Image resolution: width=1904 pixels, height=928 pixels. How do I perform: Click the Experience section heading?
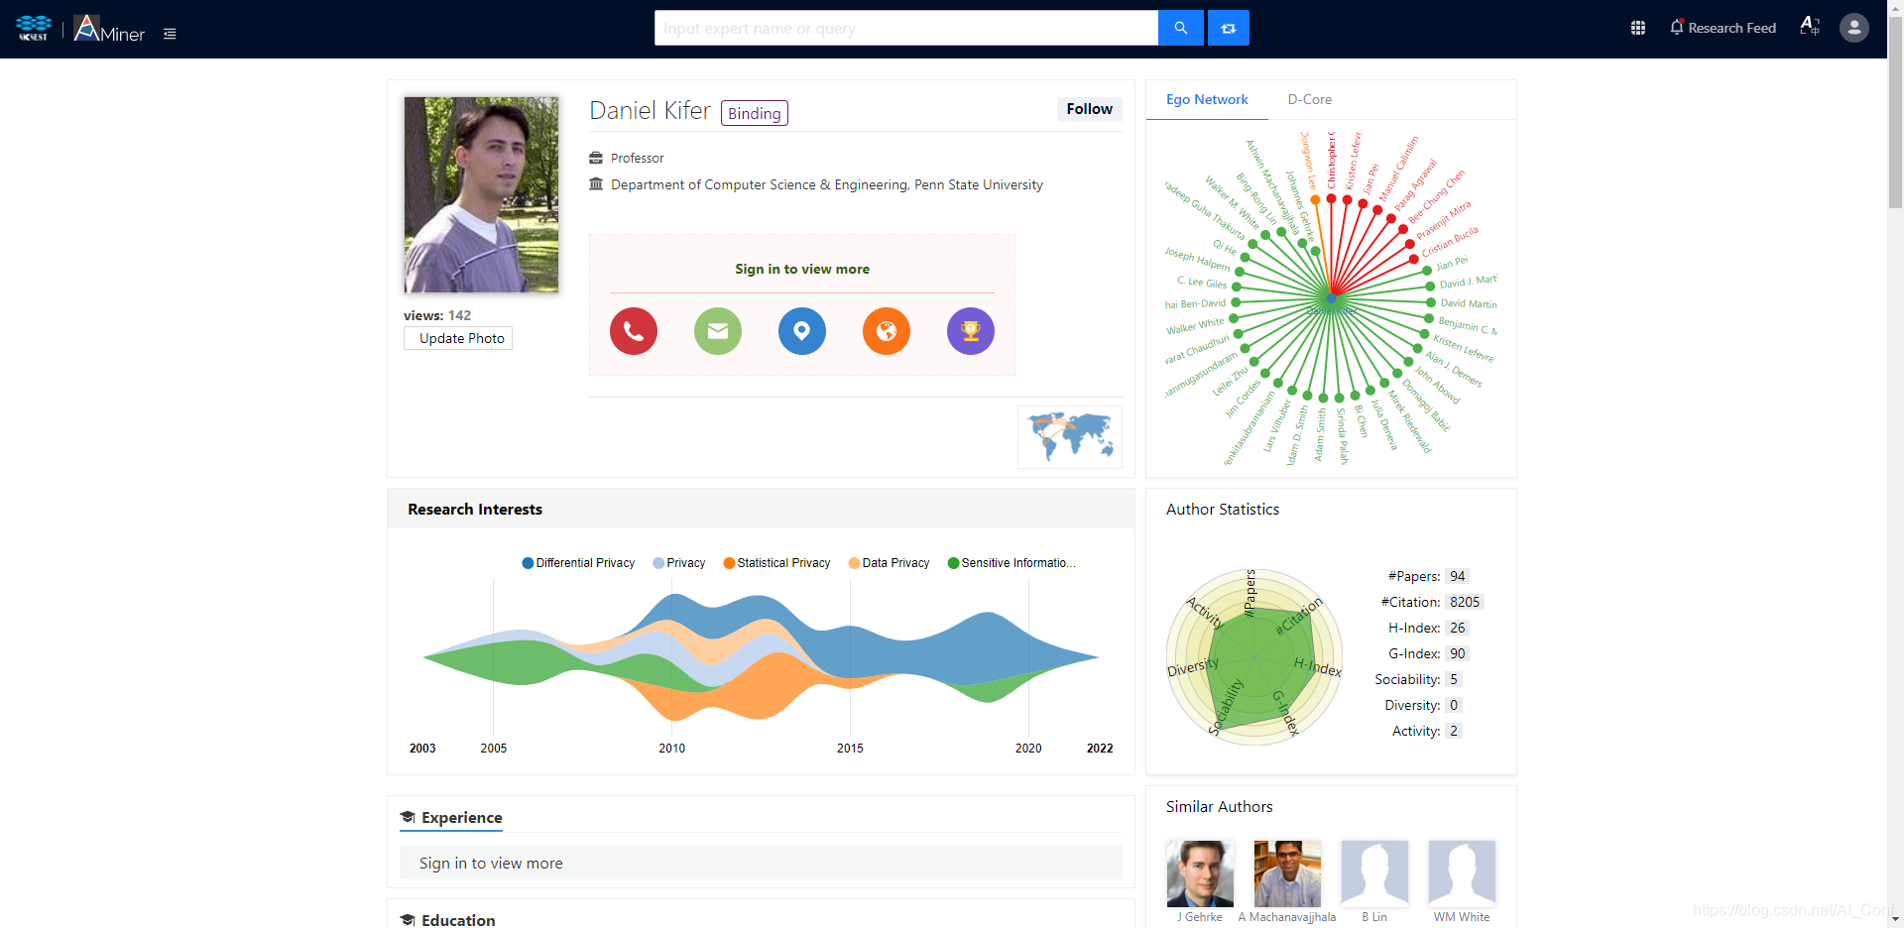462,818
